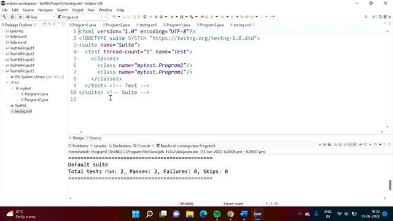Image resolution: width=393 pixels, height=221 pixels.
Task: Expand the JRE System Library node
Action: point(7,77)
